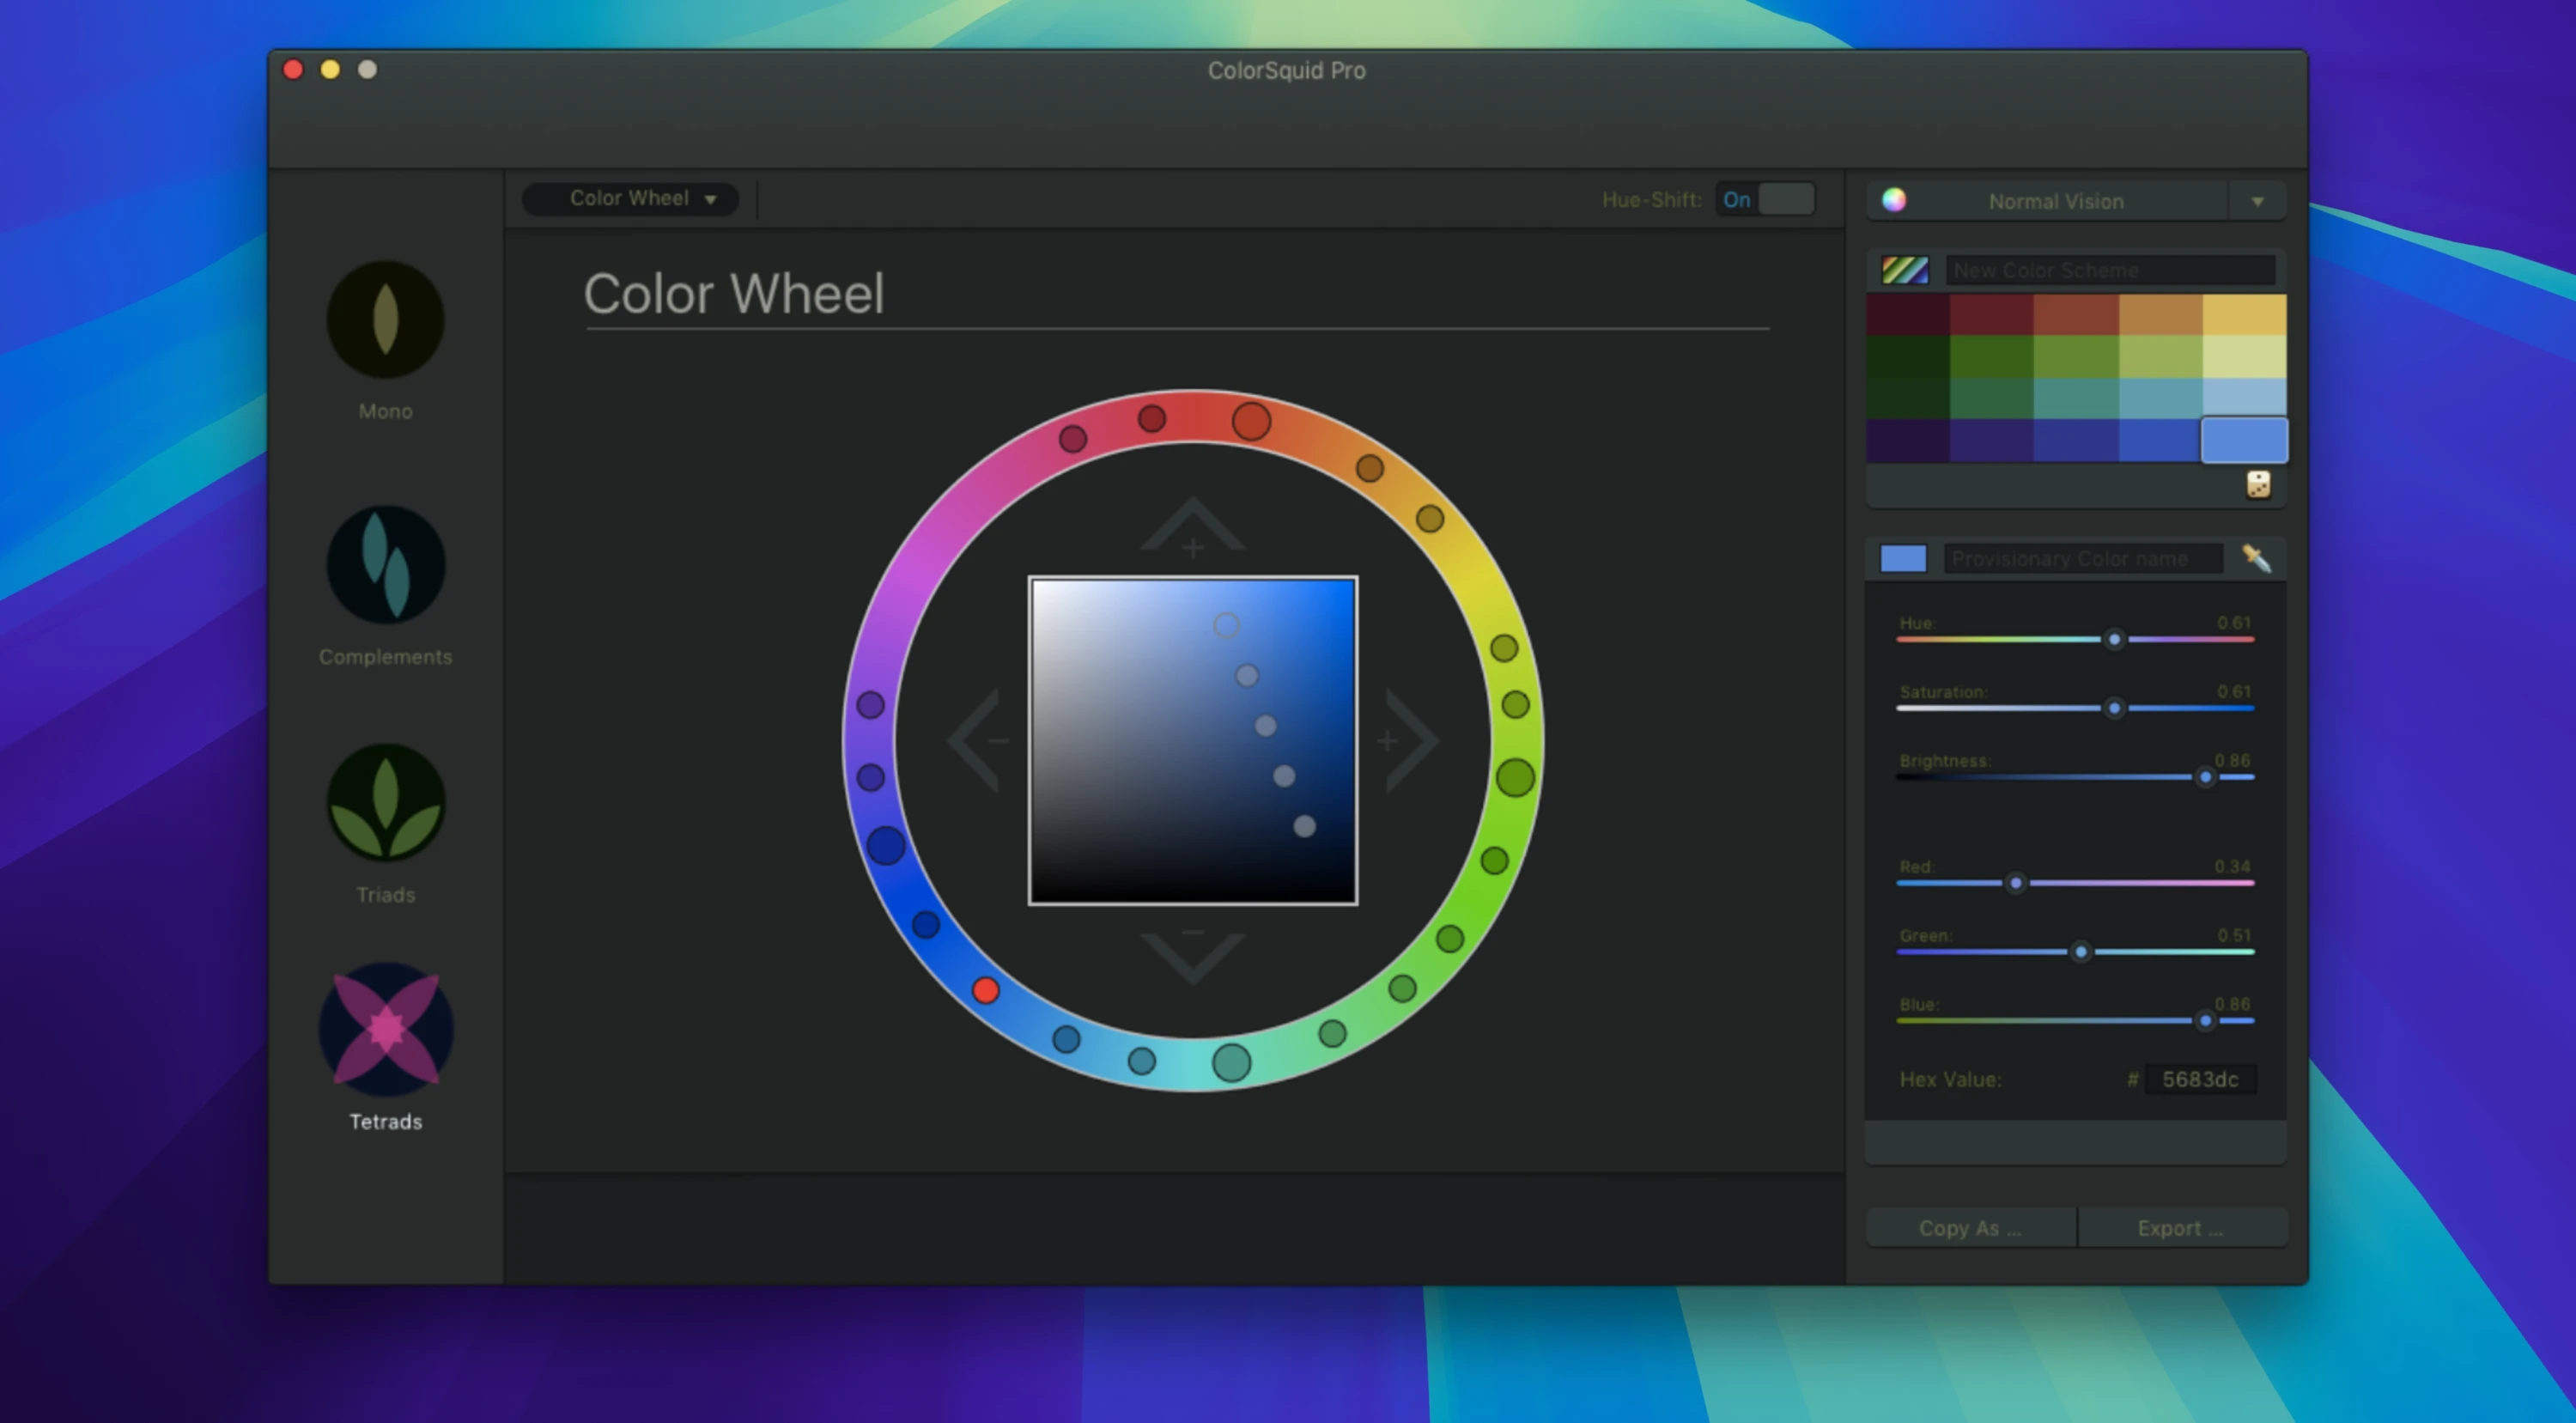The image size is (2576, 1423).
Task: Open the Copy As dialog
Action: [1970, 1227]
